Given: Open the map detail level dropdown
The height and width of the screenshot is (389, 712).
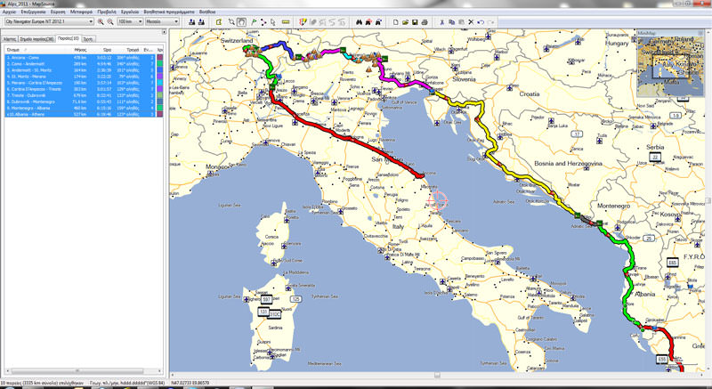Looking at the screenshot, I should click(x=160, y=20).
